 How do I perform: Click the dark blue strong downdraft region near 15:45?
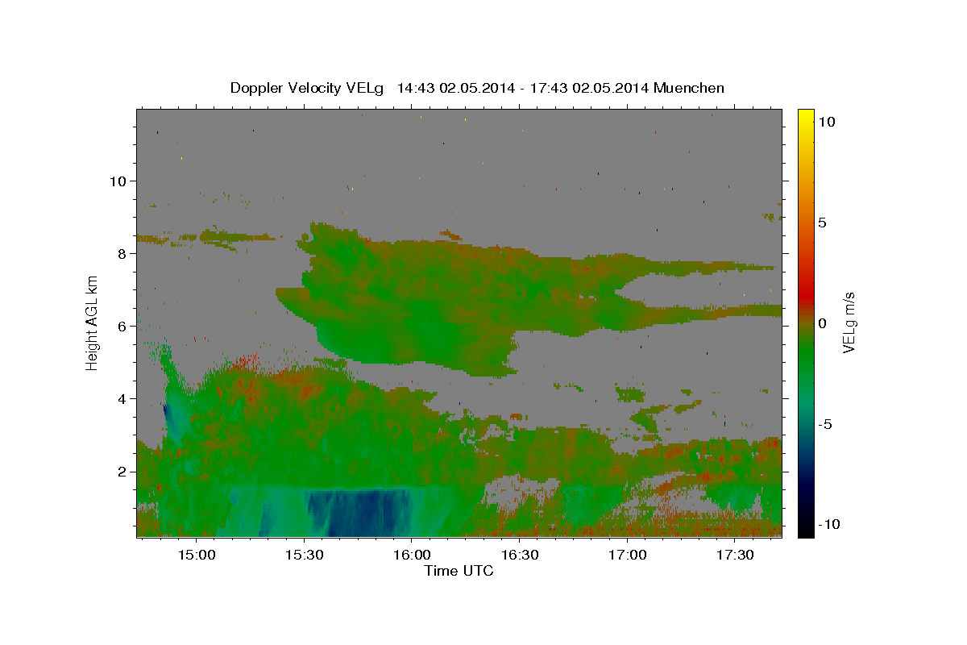coord(360,514)
